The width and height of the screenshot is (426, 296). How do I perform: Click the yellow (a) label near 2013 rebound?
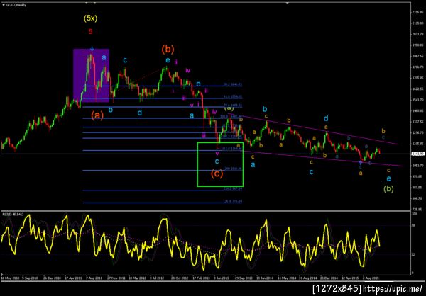point(229,108)
